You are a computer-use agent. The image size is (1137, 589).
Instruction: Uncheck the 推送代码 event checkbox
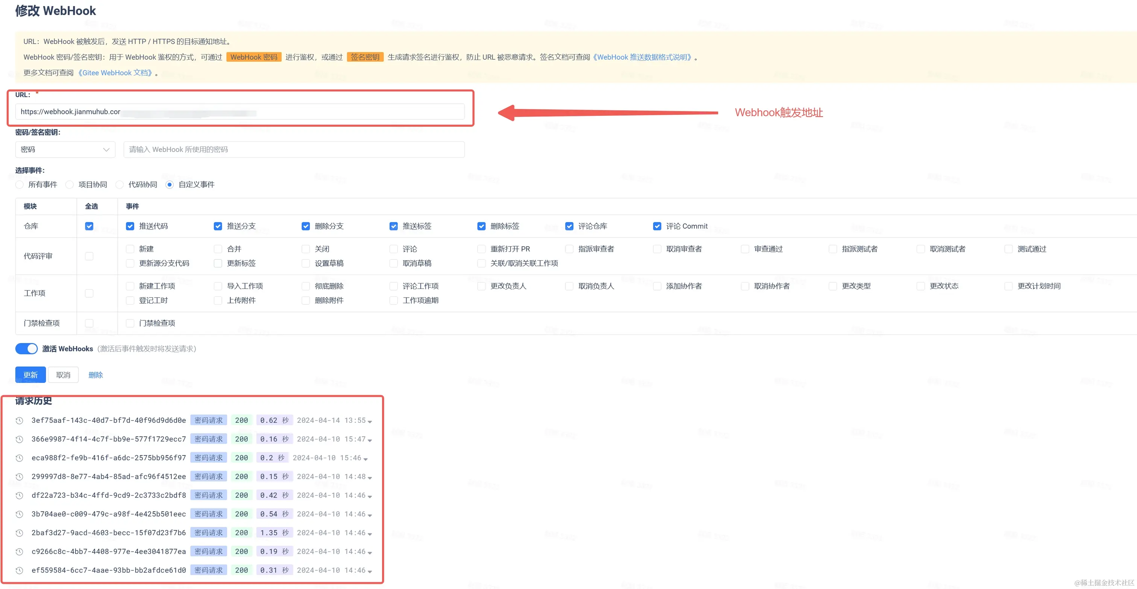130,226
